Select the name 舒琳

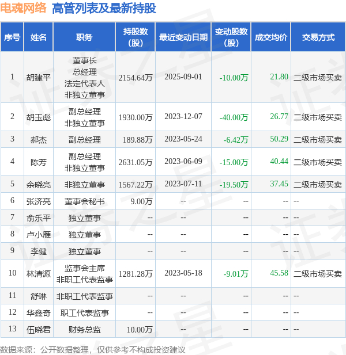coord(38,296)
